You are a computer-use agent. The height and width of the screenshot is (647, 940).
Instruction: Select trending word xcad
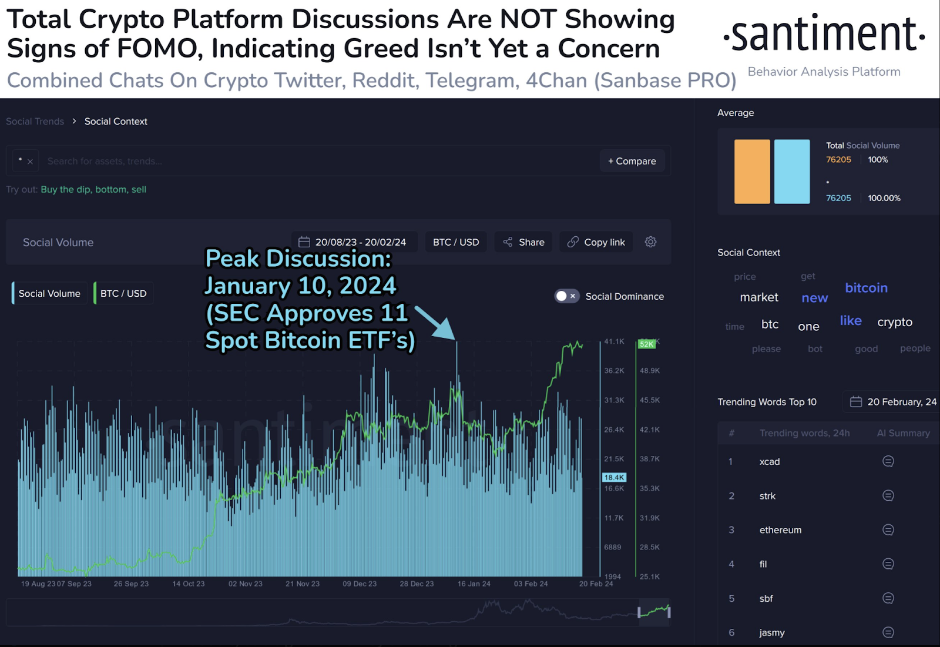pyautogui.click(x=770, y=461)
